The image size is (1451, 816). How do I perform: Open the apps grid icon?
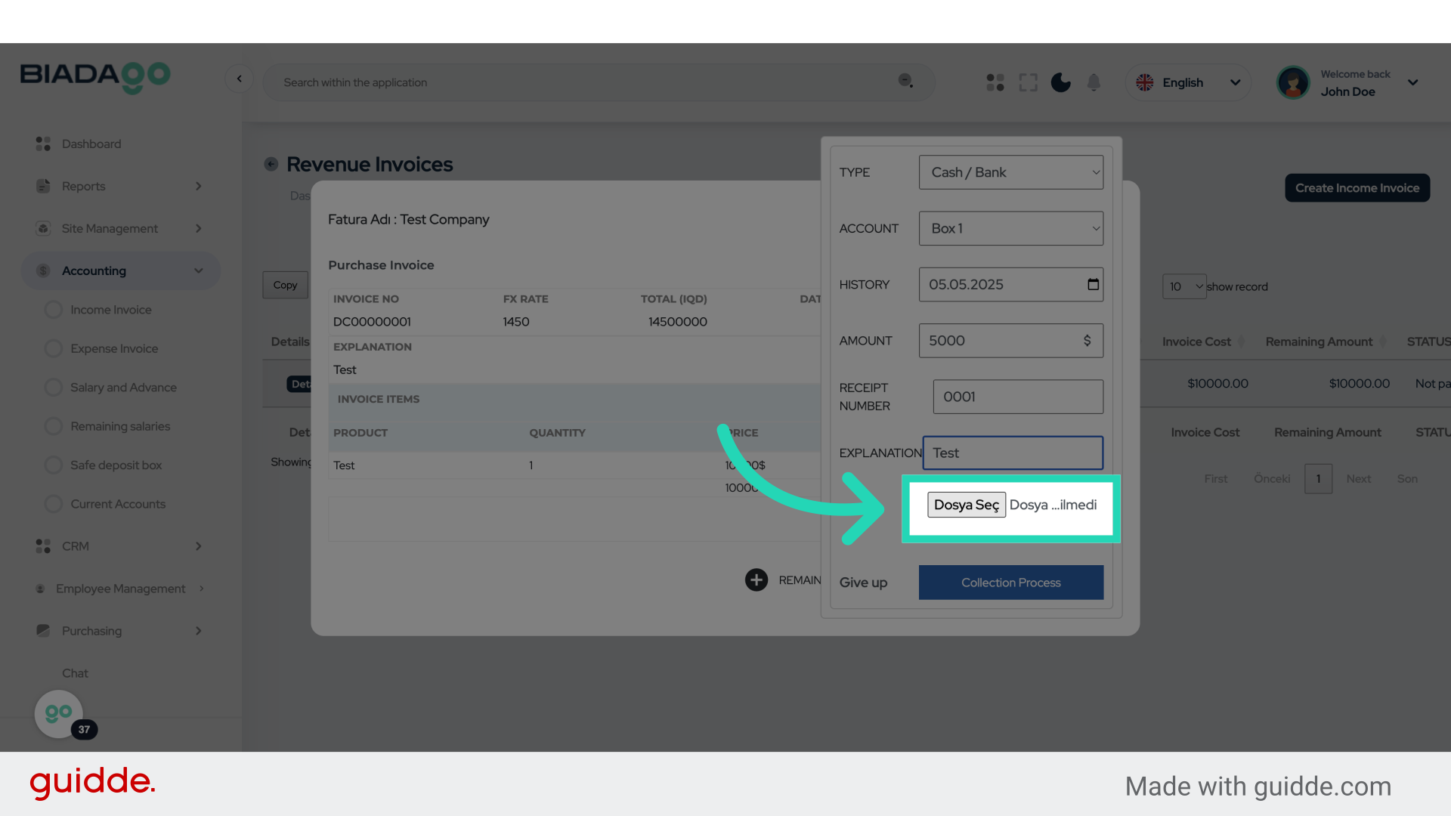(995, 82)
